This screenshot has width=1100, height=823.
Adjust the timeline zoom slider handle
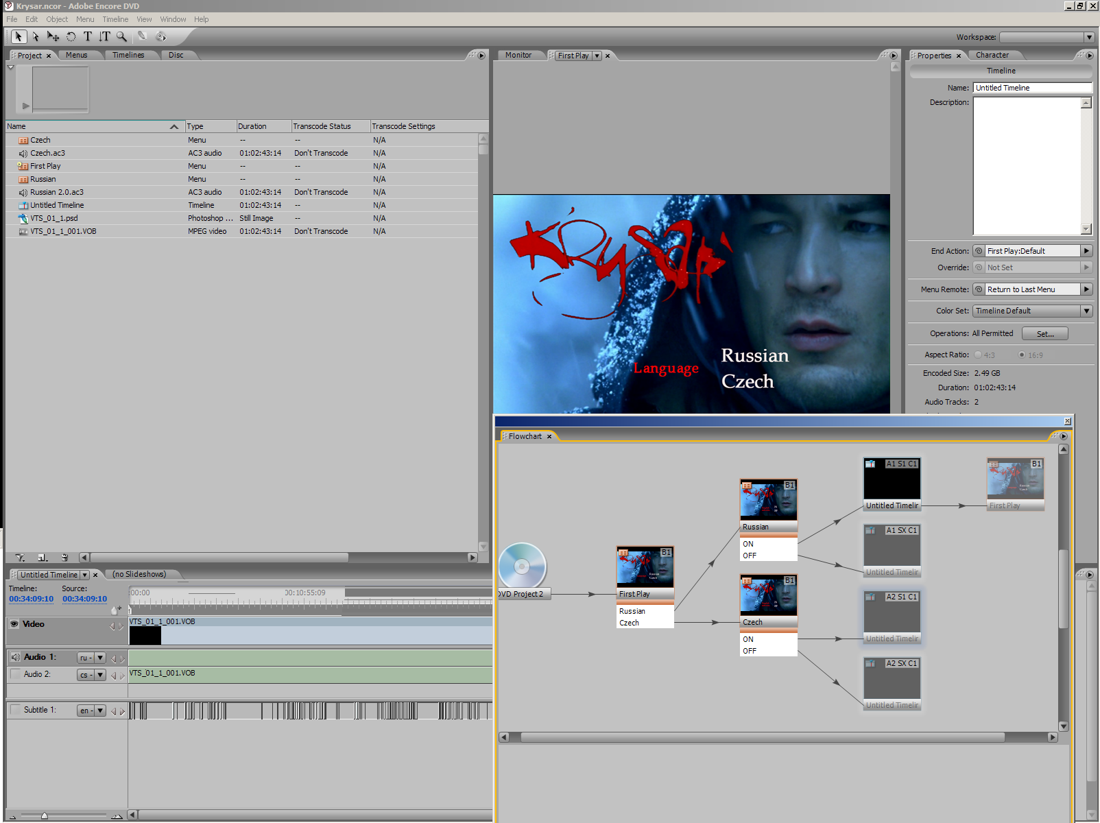(x=45, y=815)
